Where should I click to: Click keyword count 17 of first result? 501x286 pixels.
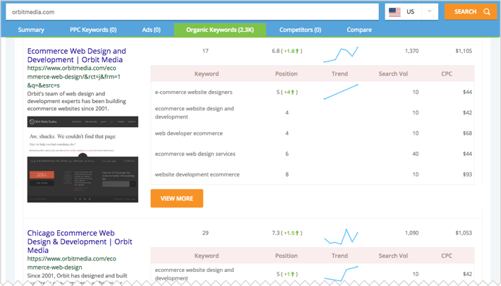pos(205,51)
